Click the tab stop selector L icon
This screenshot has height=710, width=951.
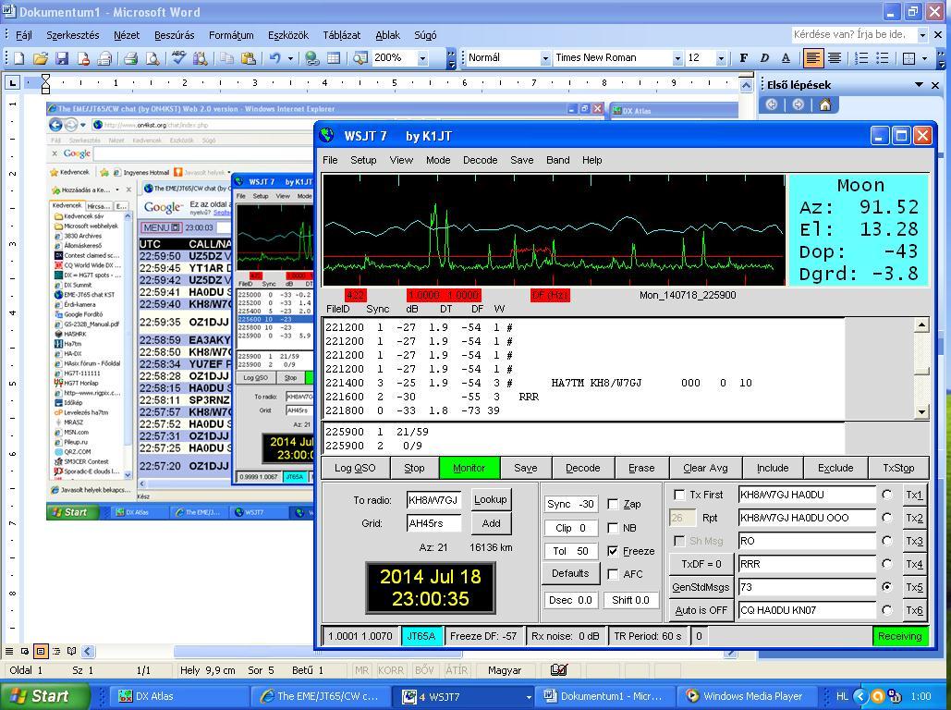tap(12, 82)
